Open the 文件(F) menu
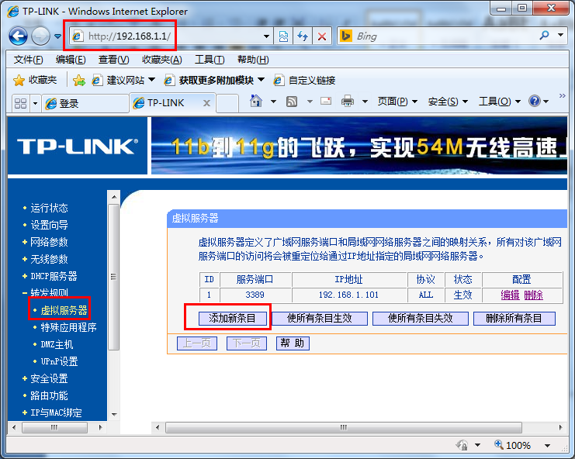Image resolution: width=575 pixels, height=459 pixels. (29, 60)
